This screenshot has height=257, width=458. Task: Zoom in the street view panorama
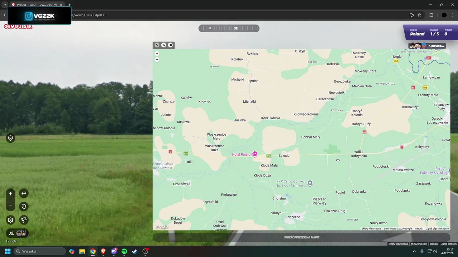tap(10, 193)
